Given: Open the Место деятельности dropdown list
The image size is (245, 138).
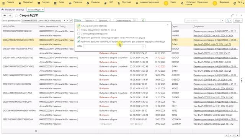Looking at the screenshot, I should pos(64,21).
